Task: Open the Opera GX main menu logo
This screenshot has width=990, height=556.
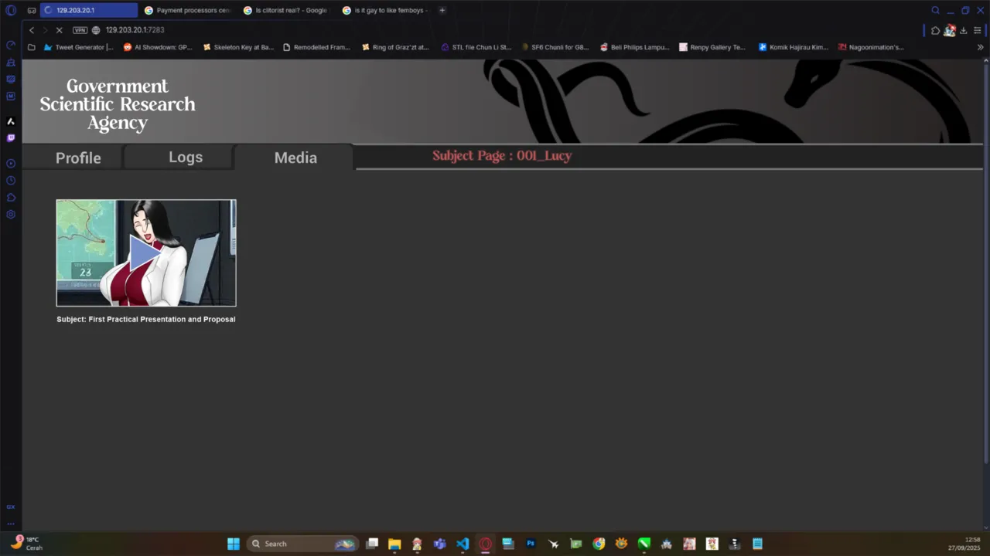Action: click(11, 10)
